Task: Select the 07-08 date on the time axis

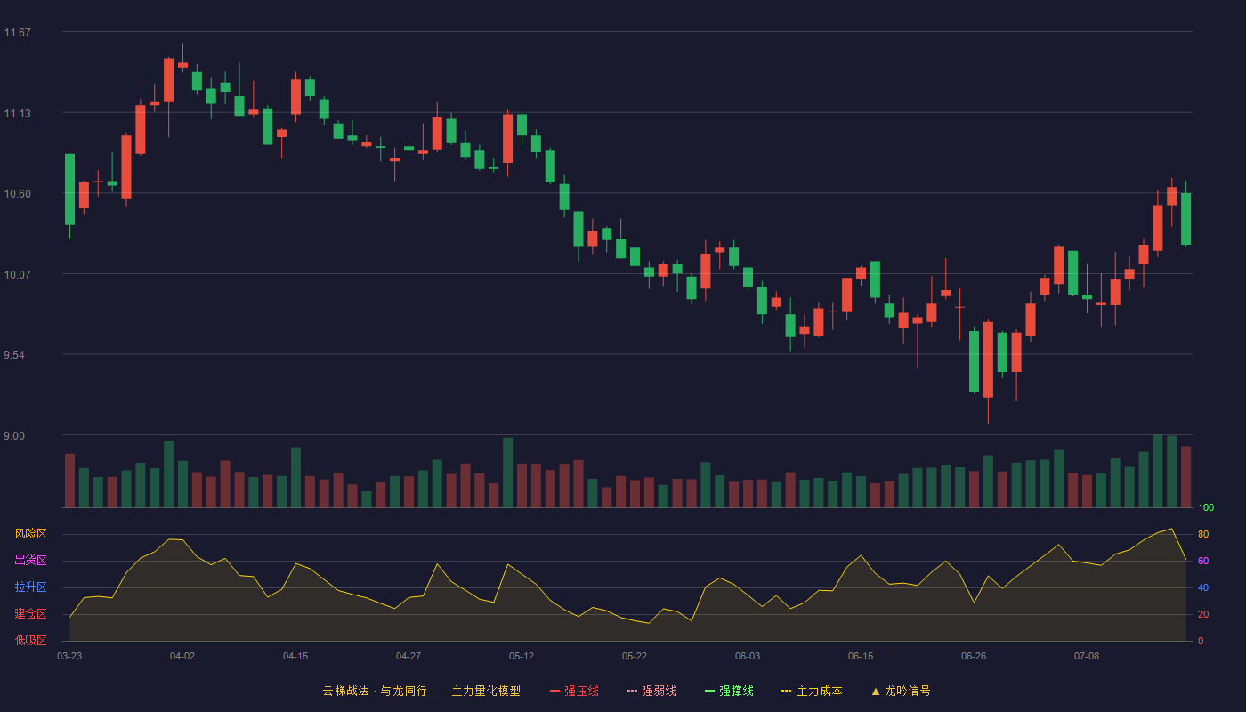Action: [1087, 656]
